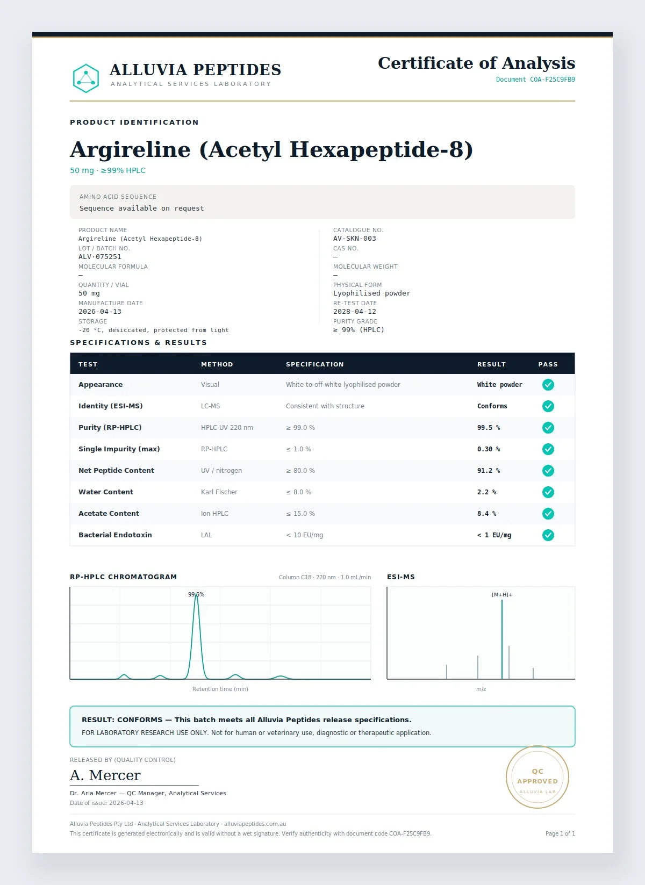Click the net peptide result 91.2 %
This screenshot has width=645, height=885.
click(x=489, y=471)
